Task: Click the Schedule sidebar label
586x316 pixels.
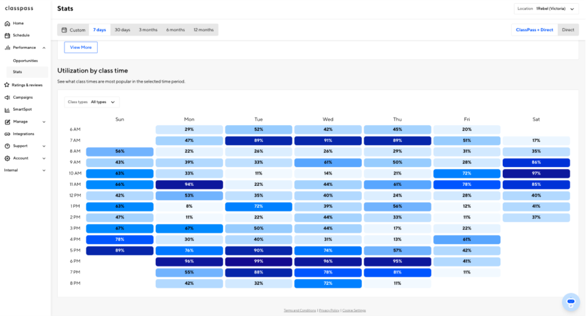Action: coord(21,35)
